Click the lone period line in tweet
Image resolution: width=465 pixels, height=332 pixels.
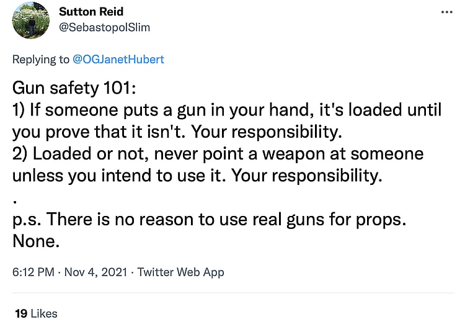[x=15, y=197]
